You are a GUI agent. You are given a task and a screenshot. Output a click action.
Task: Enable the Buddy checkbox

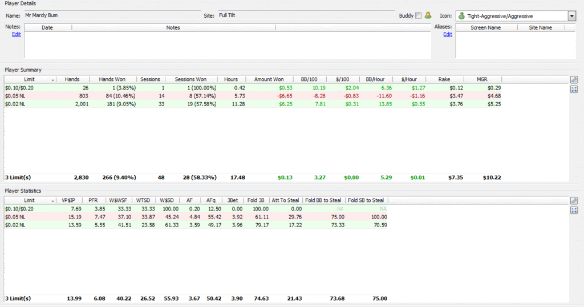[419, 15]
